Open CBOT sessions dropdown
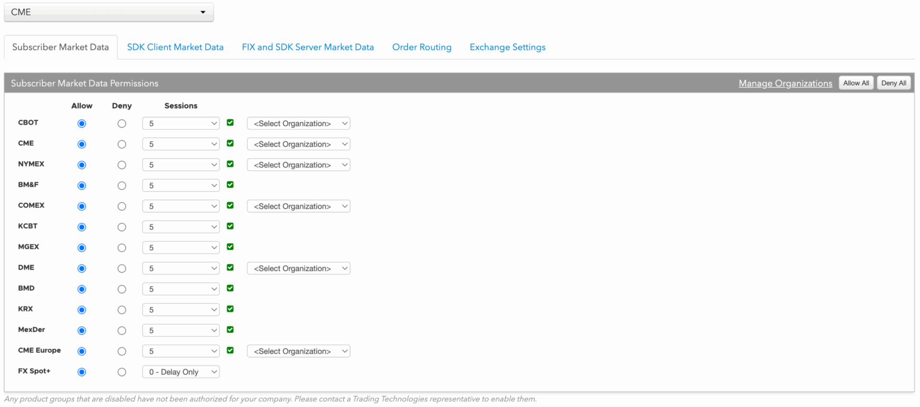Viewport: 920px width, 407px height. (x=181, y=123)
